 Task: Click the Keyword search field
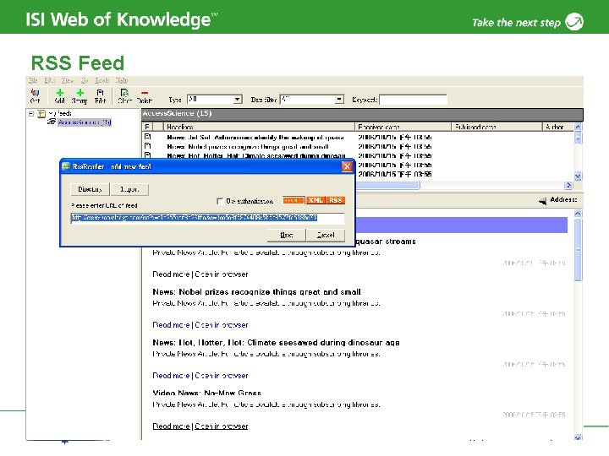coord(413,100)
